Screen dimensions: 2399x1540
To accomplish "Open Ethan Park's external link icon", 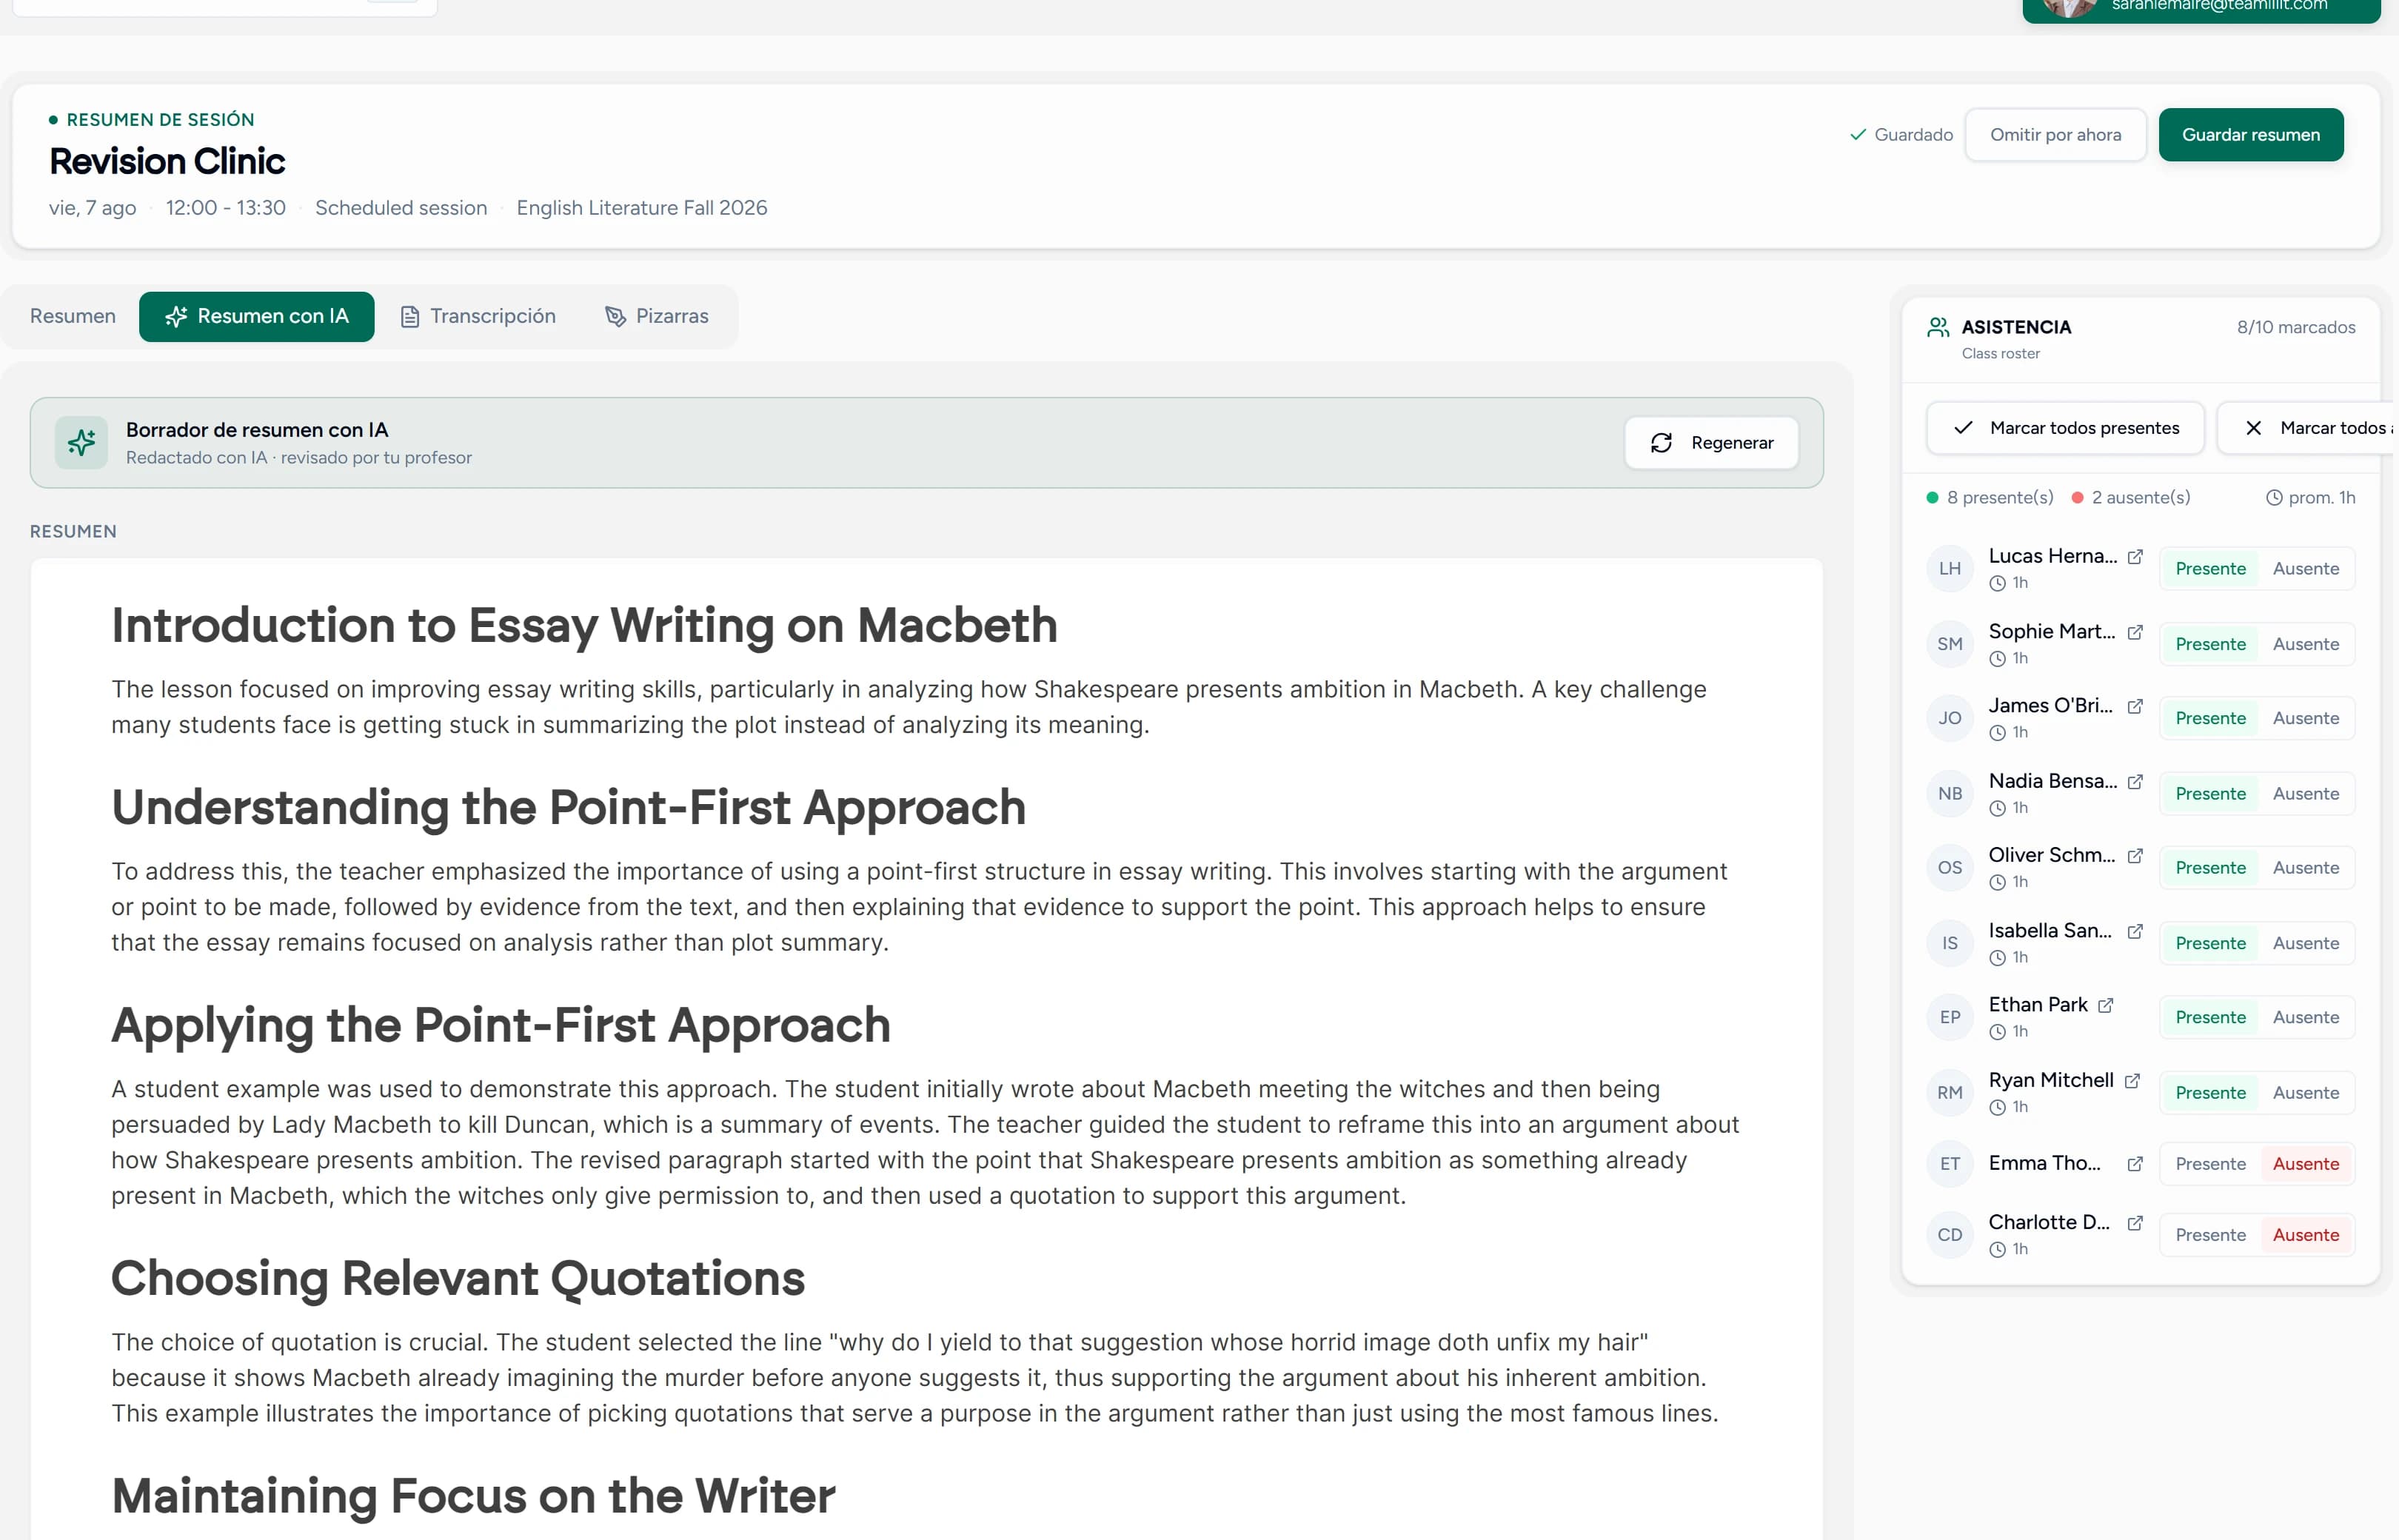I will pos(2106,1005).
